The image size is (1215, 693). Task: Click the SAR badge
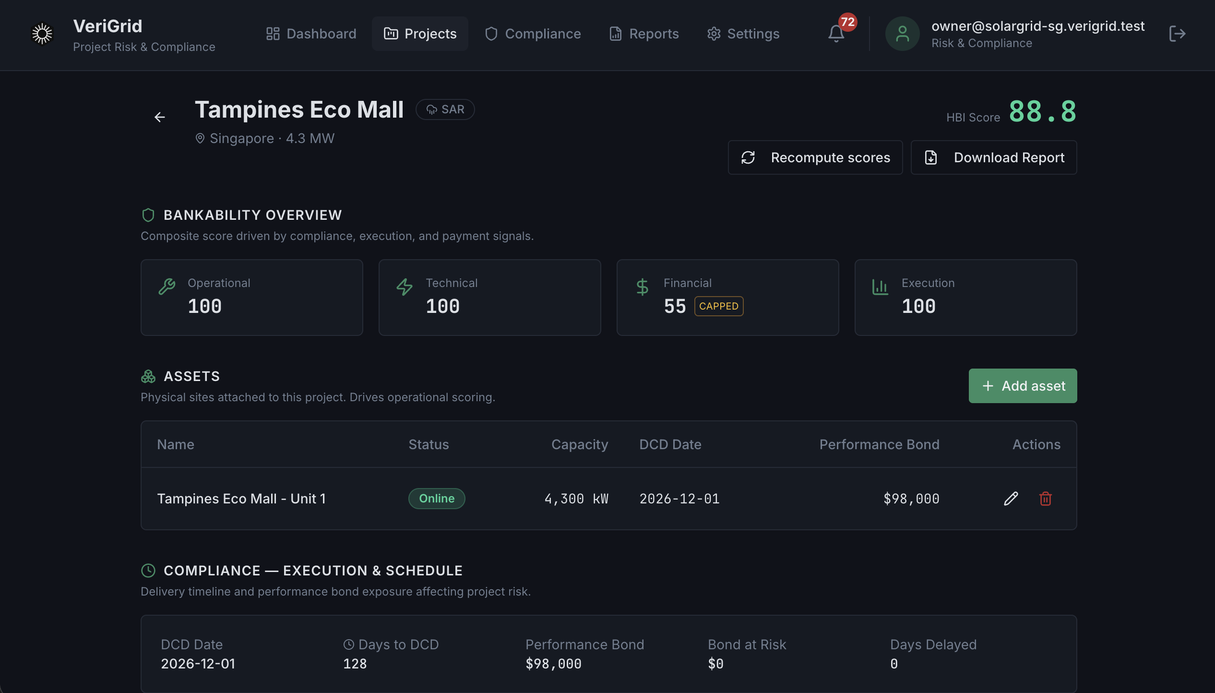point(445,109)
